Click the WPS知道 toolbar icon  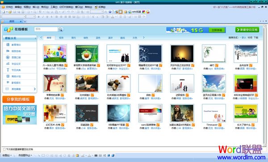tap(135, 12)
